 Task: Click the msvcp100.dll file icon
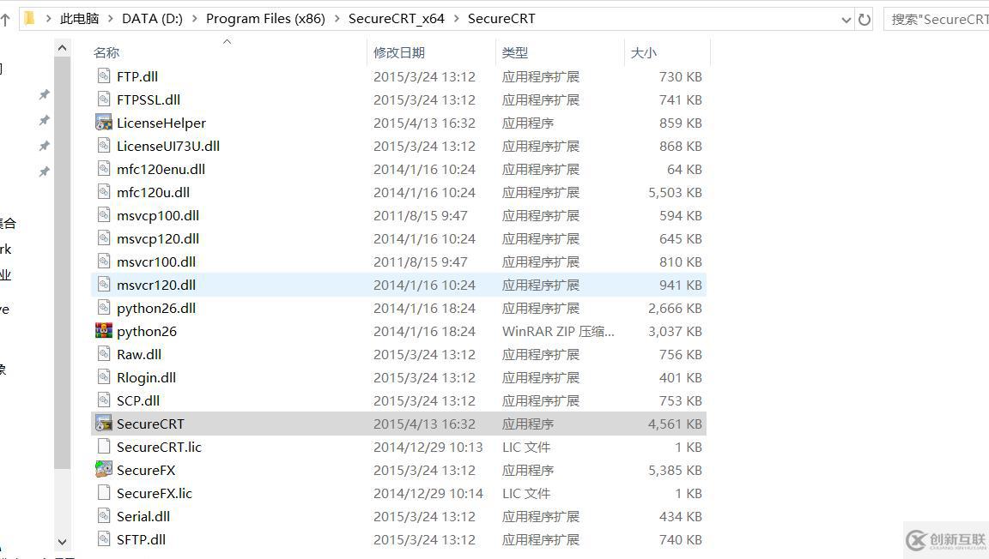pyautogui.click(x=104, y=215)
